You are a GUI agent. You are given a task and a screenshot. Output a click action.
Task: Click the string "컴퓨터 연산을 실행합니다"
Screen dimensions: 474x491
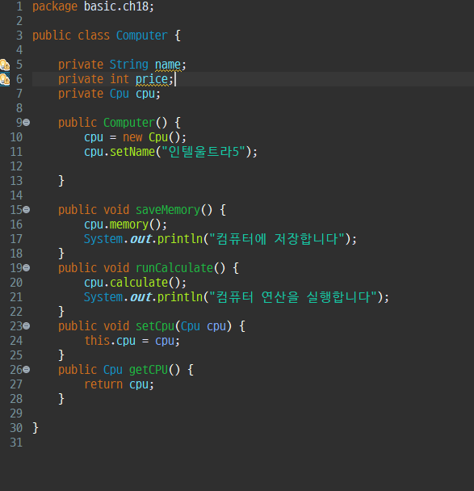tap(293, 297)
